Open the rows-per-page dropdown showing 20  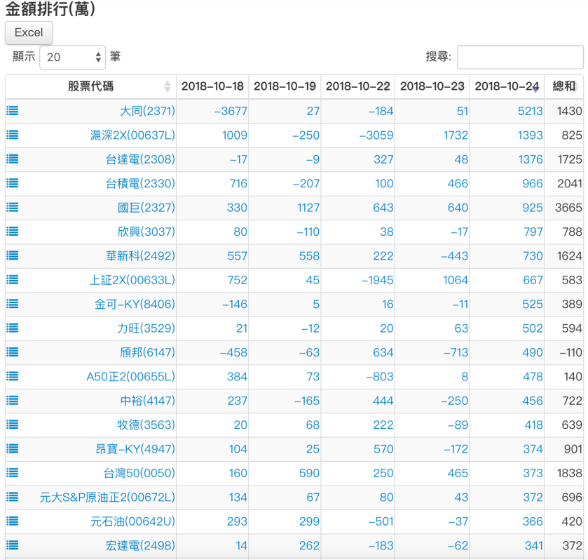[x=72, y=58]
